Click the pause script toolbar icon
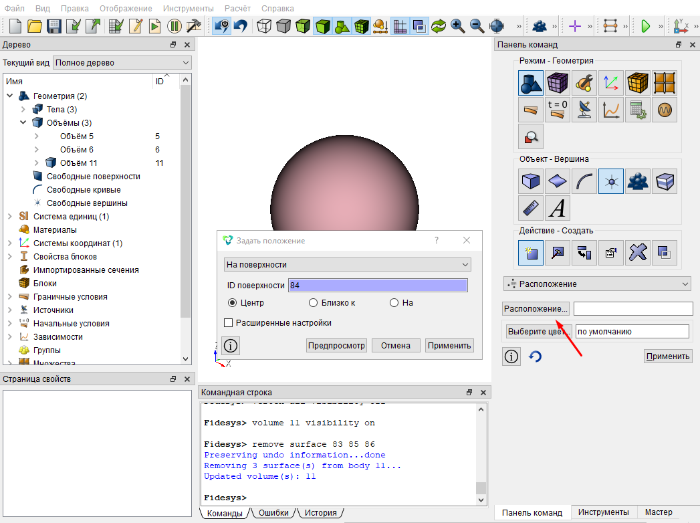Image resolution: width=700 pixels, height=523 pixels. [x=174, y=26]
